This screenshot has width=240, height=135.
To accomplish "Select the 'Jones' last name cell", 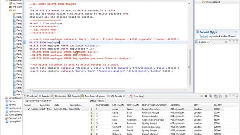I will pyautogui.click(x=115, y=109).
